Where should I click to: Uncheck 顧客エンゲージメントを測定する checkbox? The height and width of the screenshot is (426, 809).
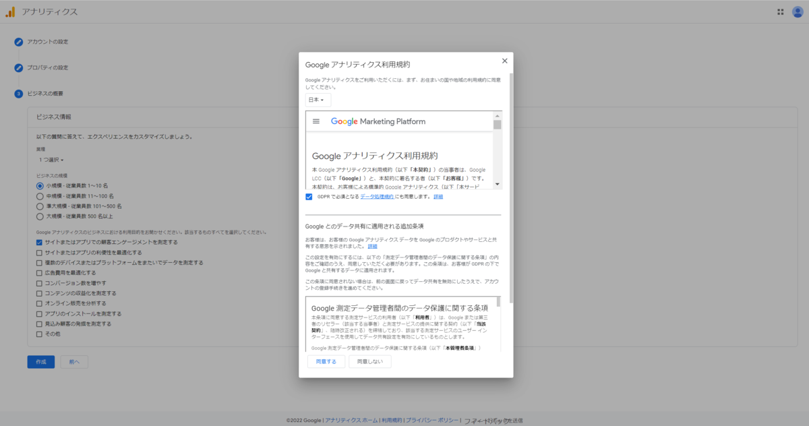pyautogui.click(x=40, y=242)
